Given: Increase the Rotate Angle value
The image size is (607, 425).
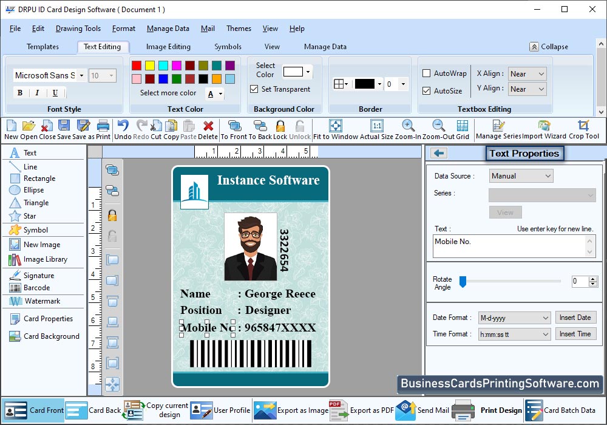Looking at the screenshot, I should (x=593, y=279).
